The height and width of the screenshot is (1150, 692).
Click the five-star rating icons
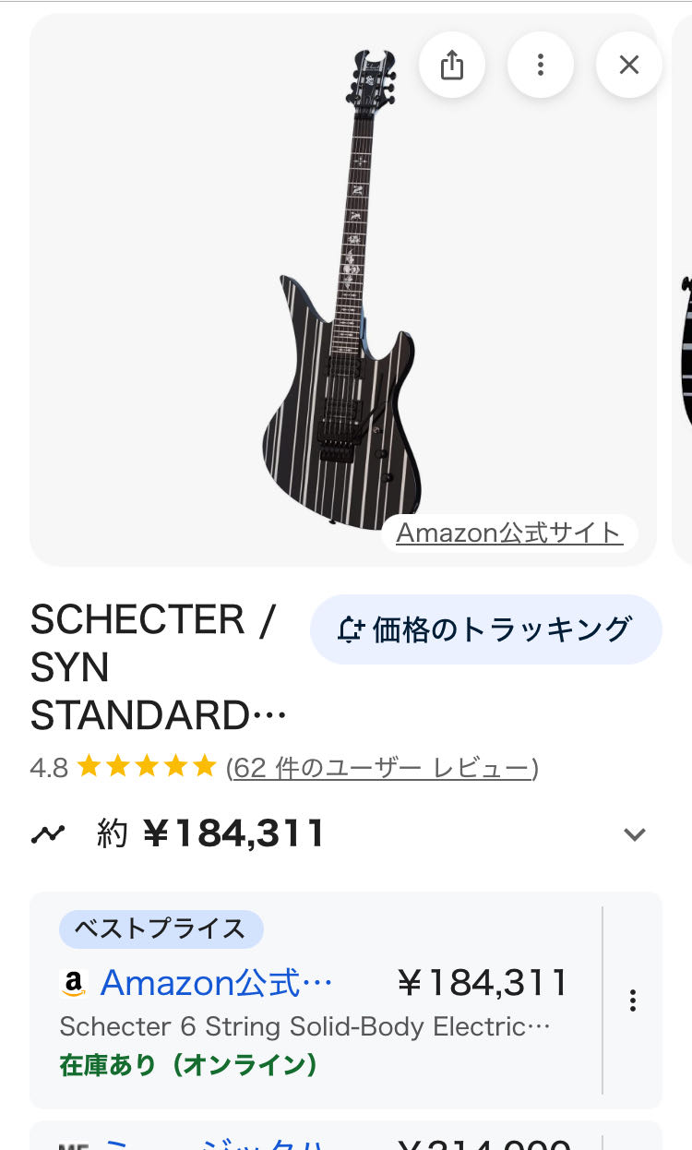coord(147,767)
